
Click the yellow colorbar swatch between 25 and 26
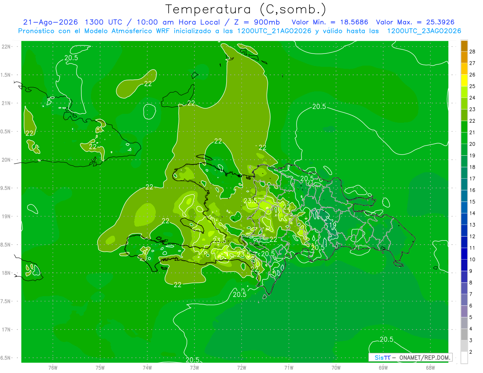[464, 80]
